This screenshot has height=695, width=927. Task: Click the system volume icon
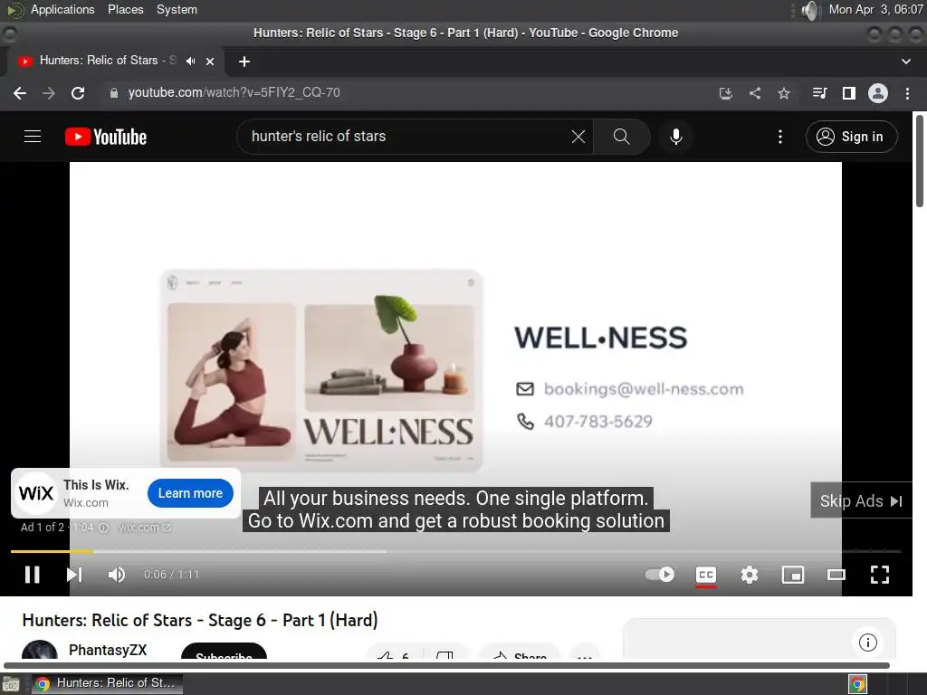click(810, 10)
